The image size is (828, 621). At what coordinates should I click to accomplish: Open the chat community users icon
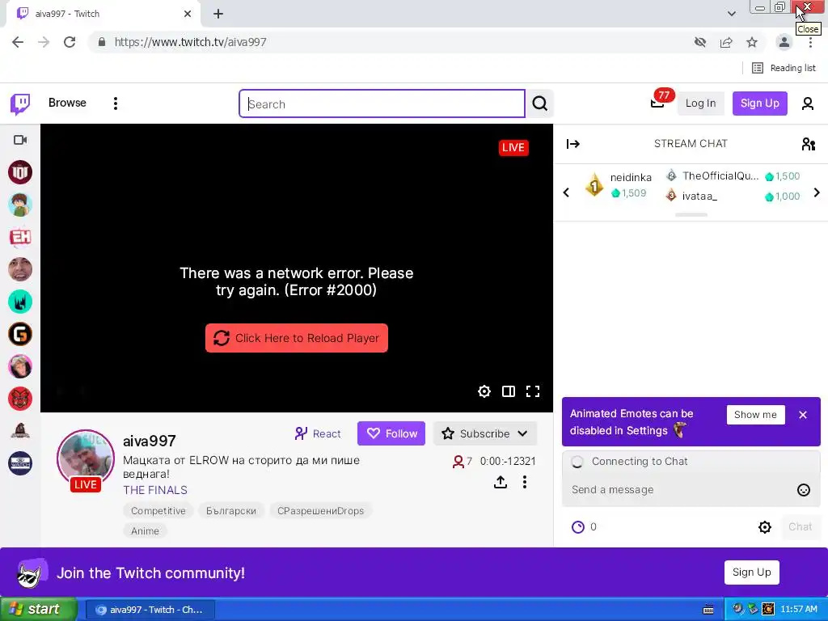pyautogui.click(x=808, y=144)
